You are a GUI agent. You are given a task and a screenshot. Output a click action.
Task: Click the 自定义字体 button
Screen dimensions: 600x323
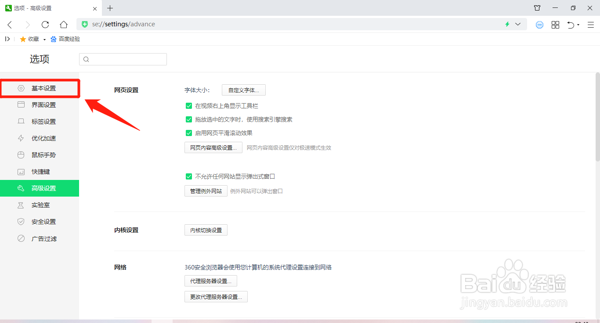[243, 90]
